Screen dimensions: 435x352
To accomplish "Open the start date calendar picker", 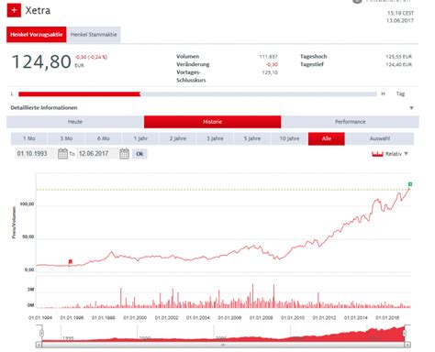I will tap(62, 153).
